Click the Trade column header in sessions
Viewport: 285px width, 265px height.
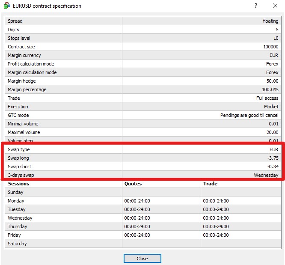[210, 184]
